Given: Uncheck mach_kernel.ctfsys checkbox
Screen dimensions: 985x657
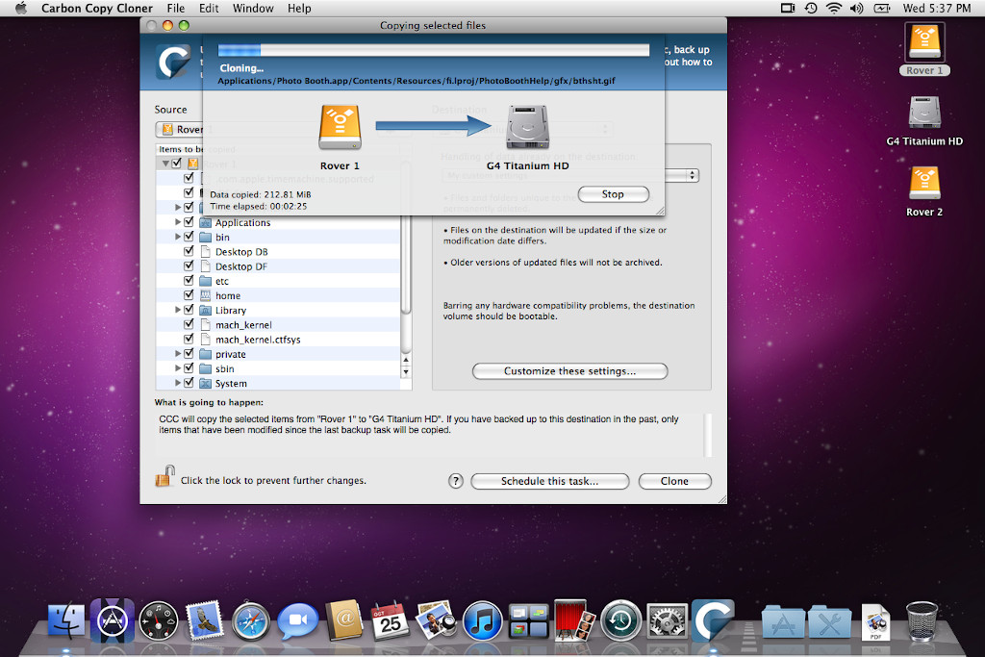Looking at the screenshot, I should 189,339.
